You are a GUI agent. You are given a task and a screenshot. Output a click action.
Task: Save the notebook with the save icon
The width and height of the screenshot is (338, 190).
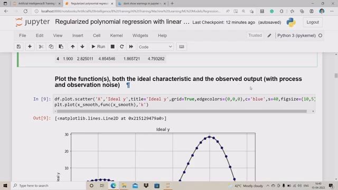19,47
